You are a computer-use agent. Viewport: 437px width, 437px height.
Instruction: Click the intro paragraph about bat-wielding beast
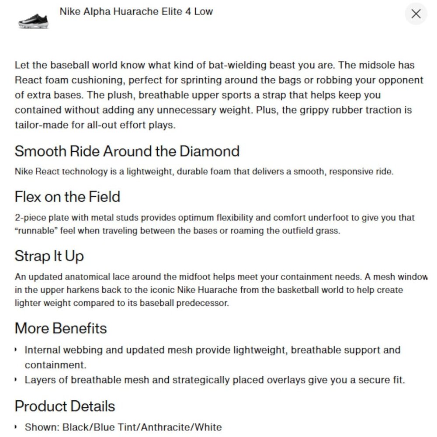[x=219, y=95]
